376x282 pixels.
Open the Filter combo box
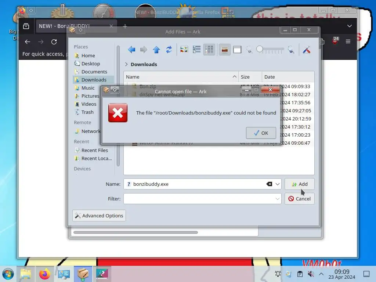[x=202, y=199]
